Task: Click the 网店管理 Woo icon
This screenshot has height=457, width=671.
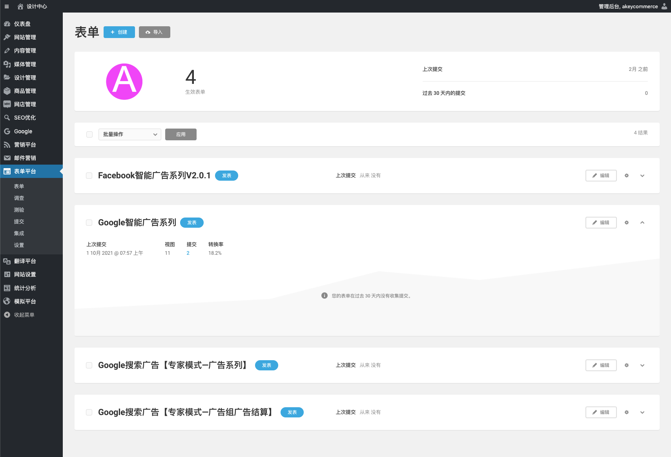Action: click(7, 104)
